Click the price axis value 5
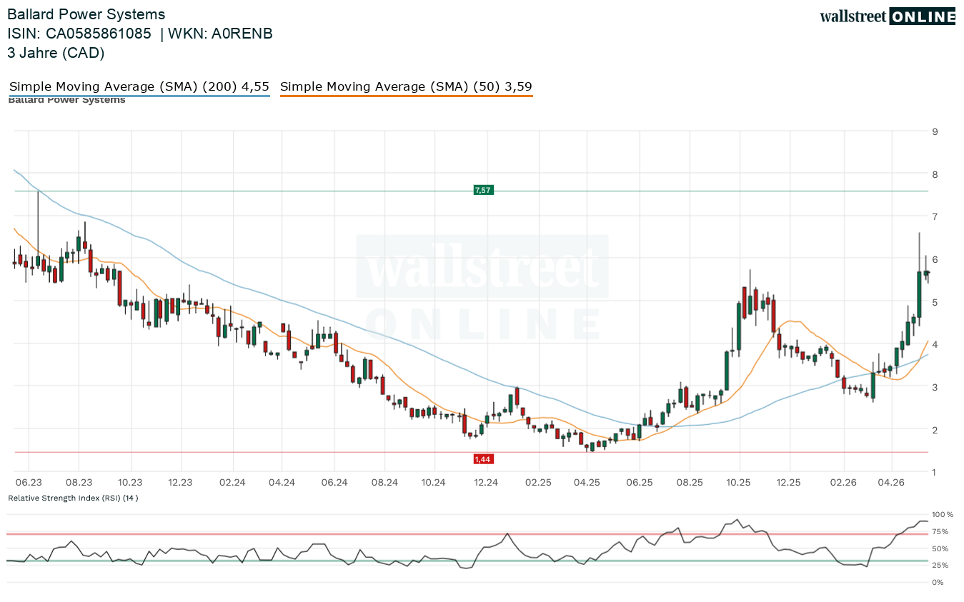This screenshot has width=964, height=602. click(935, 302)
